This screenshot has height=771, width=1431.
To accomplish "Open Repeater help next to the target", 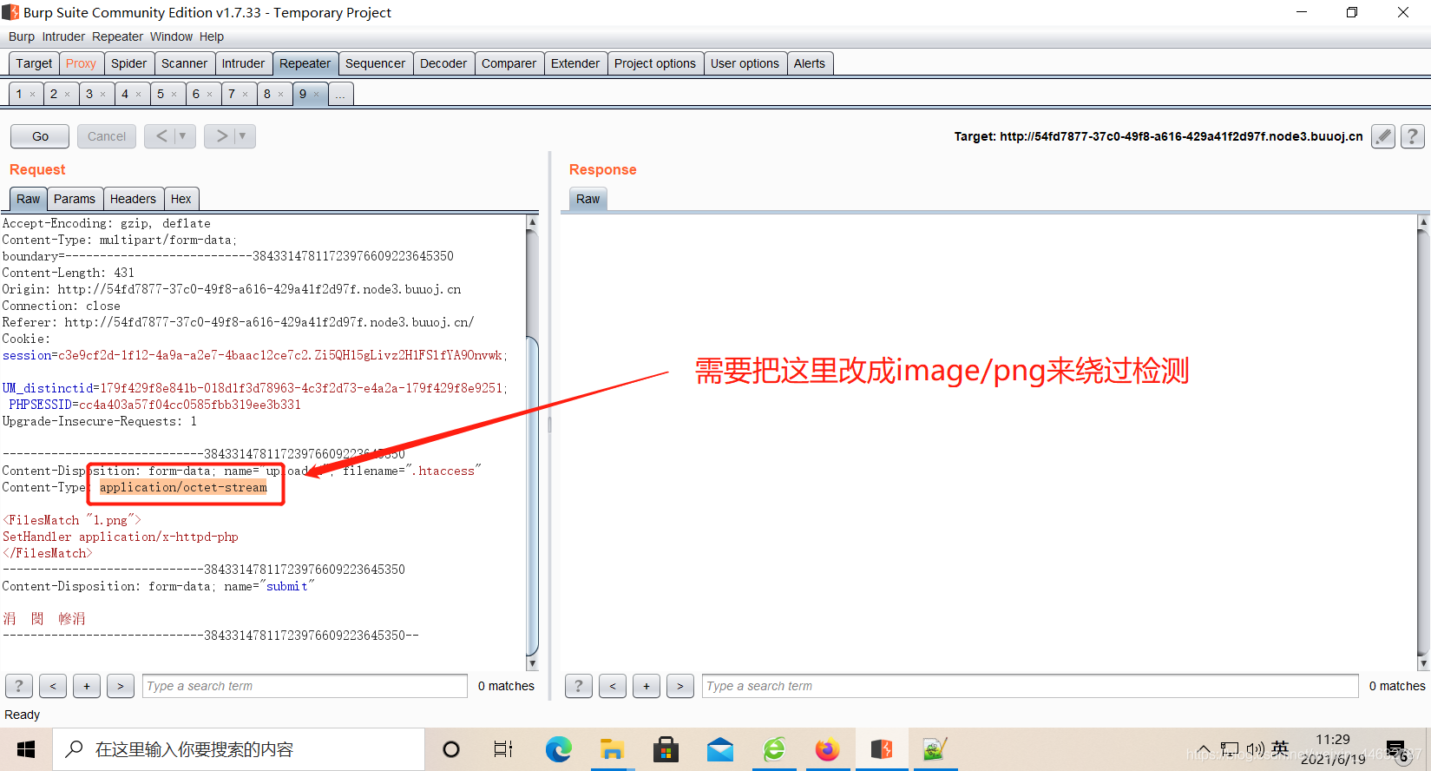I will click(1413, 136).
